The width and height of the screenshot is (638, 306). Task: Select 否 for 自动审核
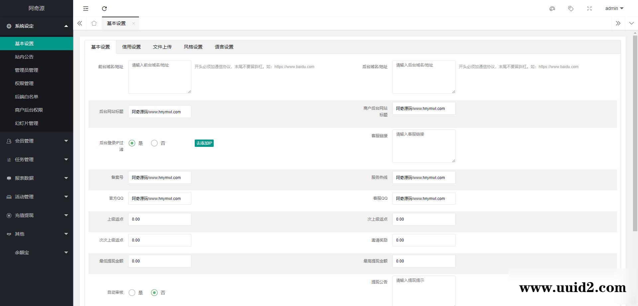[x=154, y=293]
